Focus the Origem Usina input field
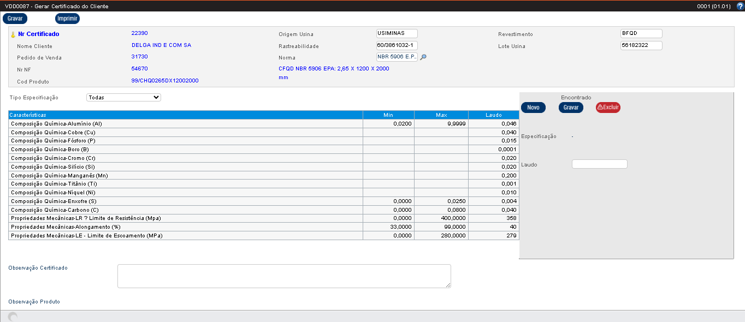Viewport: 745px width, 322px height. [x=397, y=34]
